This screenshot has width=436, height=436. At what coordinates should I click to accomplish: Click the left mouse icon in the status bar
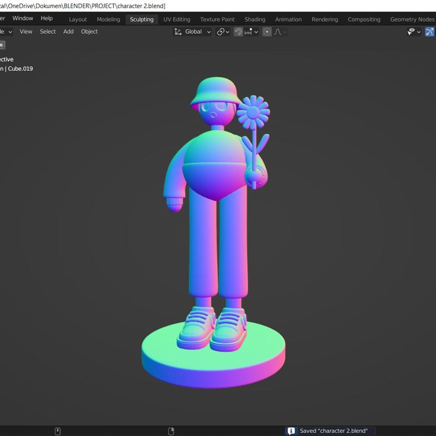point(58,431)
